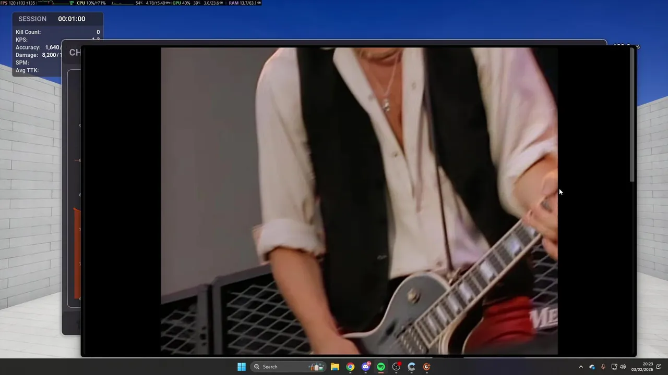Click the CPU usage readout
Image resolution: width=668 pixels, height=375 pixels.
tap(91, 3)
